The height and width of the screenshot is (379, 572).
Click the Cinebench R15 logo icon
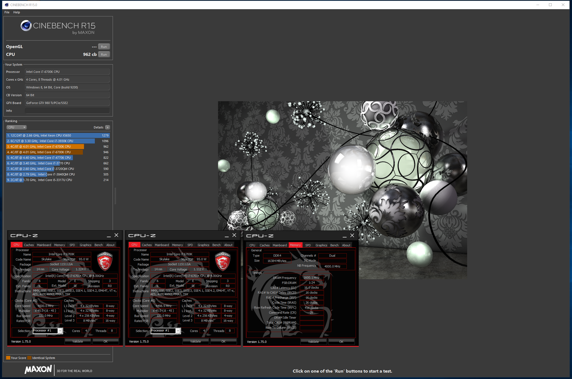coord(26,26)
